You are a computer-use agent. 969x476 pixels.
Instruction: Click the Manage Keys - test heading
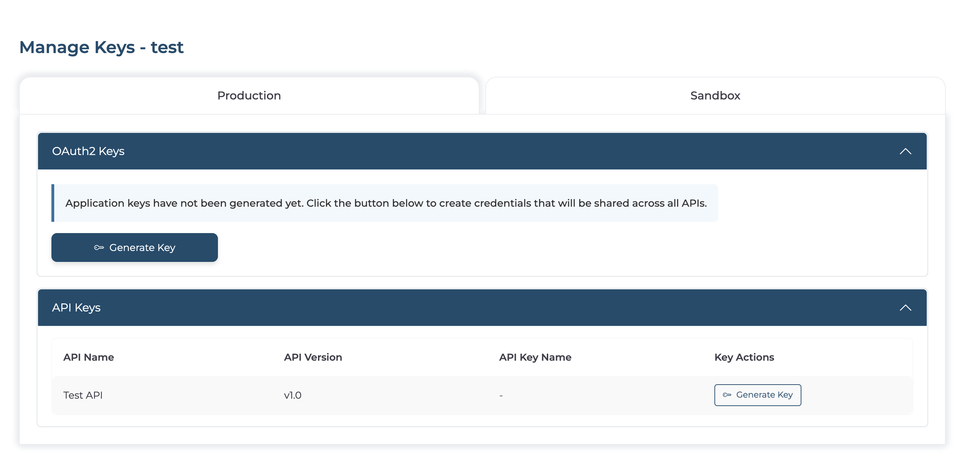101,47
